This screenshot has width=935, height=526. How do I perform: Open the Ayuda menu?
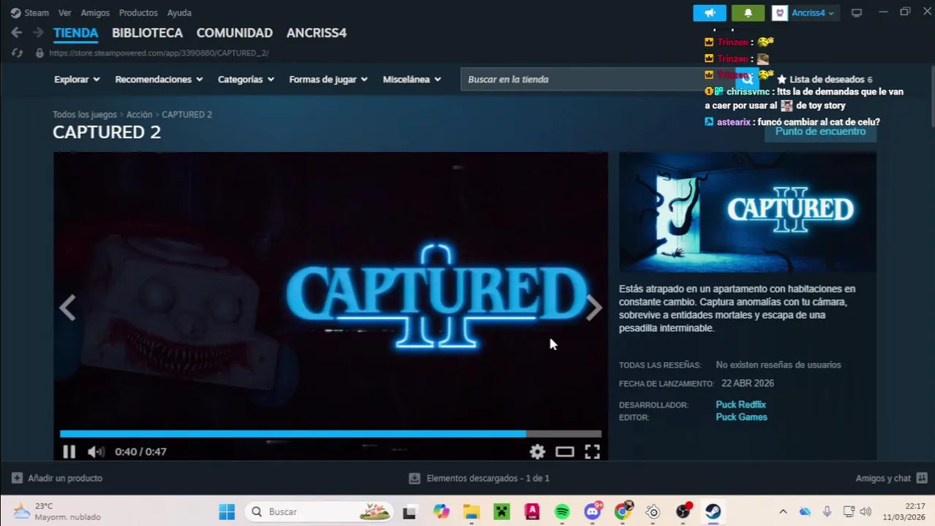(x=179, y=13)
